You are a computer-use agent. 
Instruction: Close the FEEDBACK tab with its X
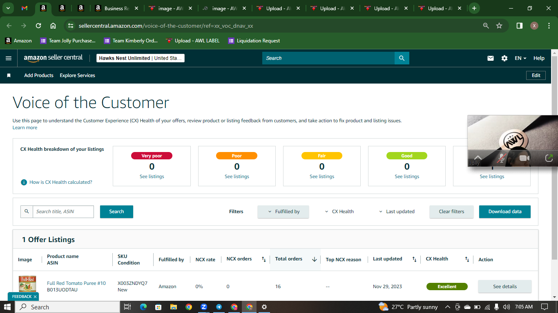(35, 297)
